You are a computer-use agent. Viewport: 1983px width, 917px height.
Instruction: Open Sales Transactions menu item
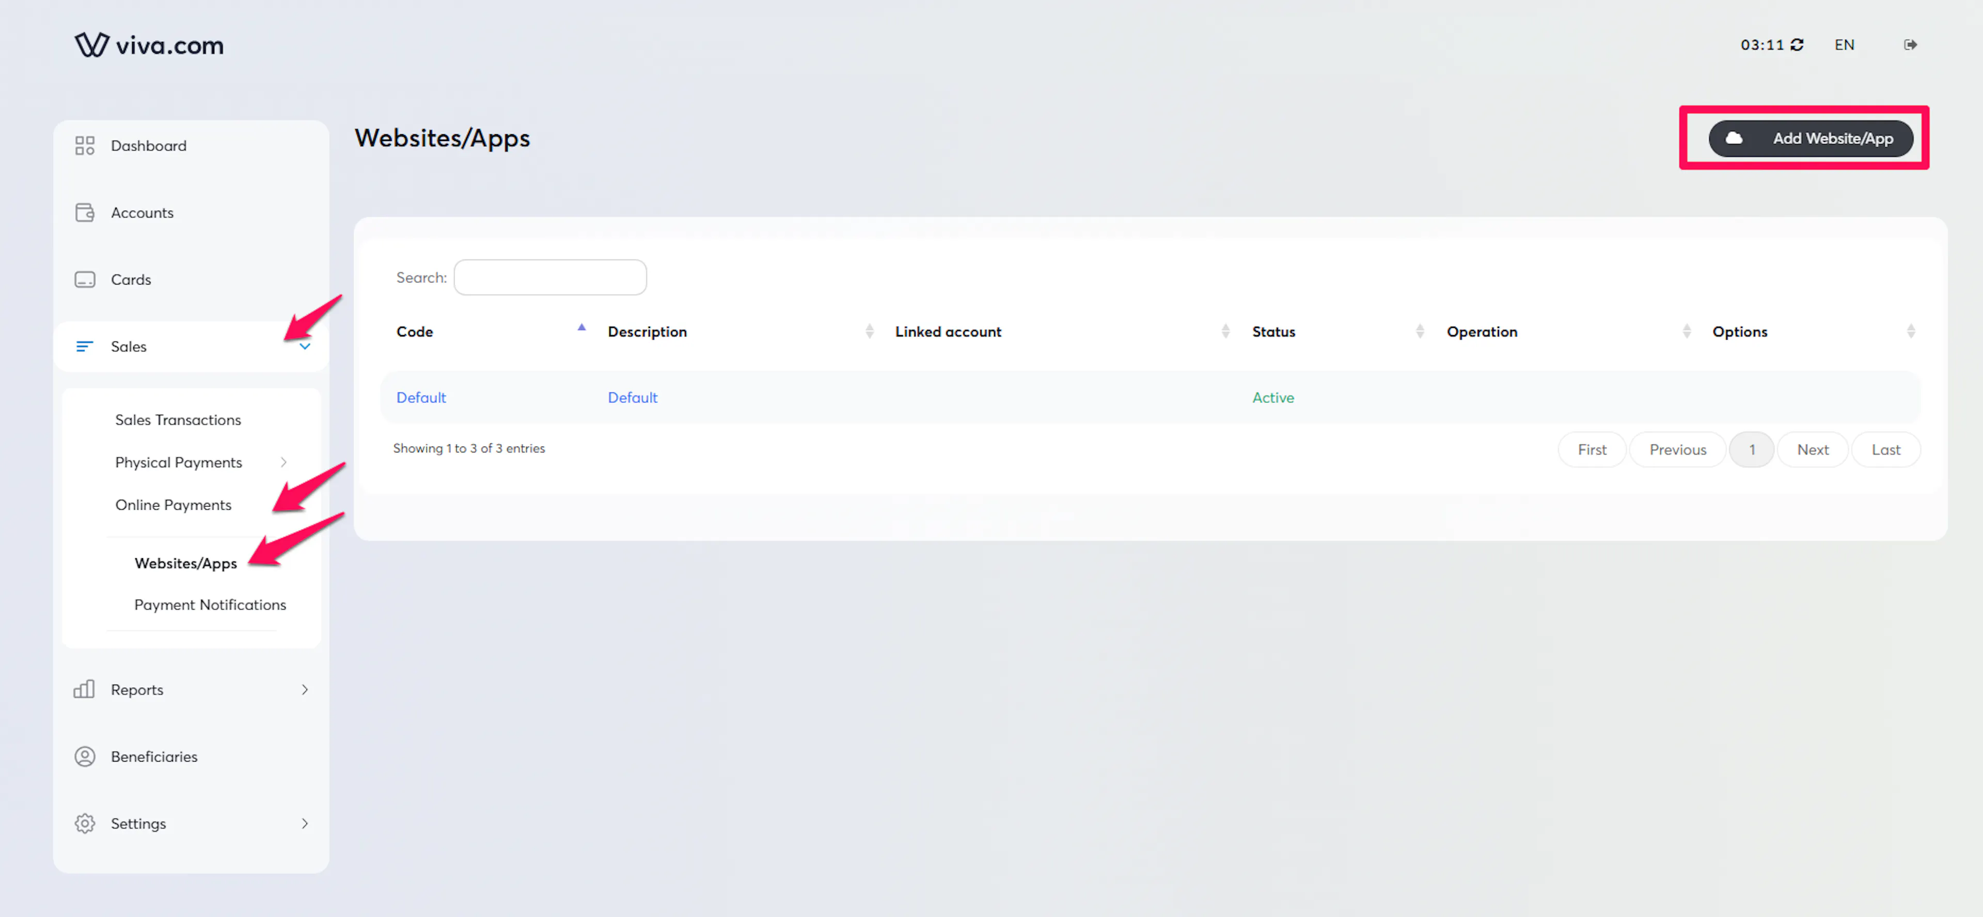(178, 420)
